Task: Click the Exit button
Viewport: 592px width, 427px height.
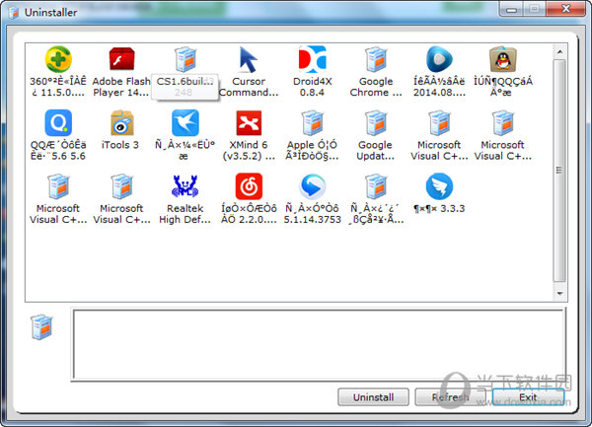Action: click(528, 397)
